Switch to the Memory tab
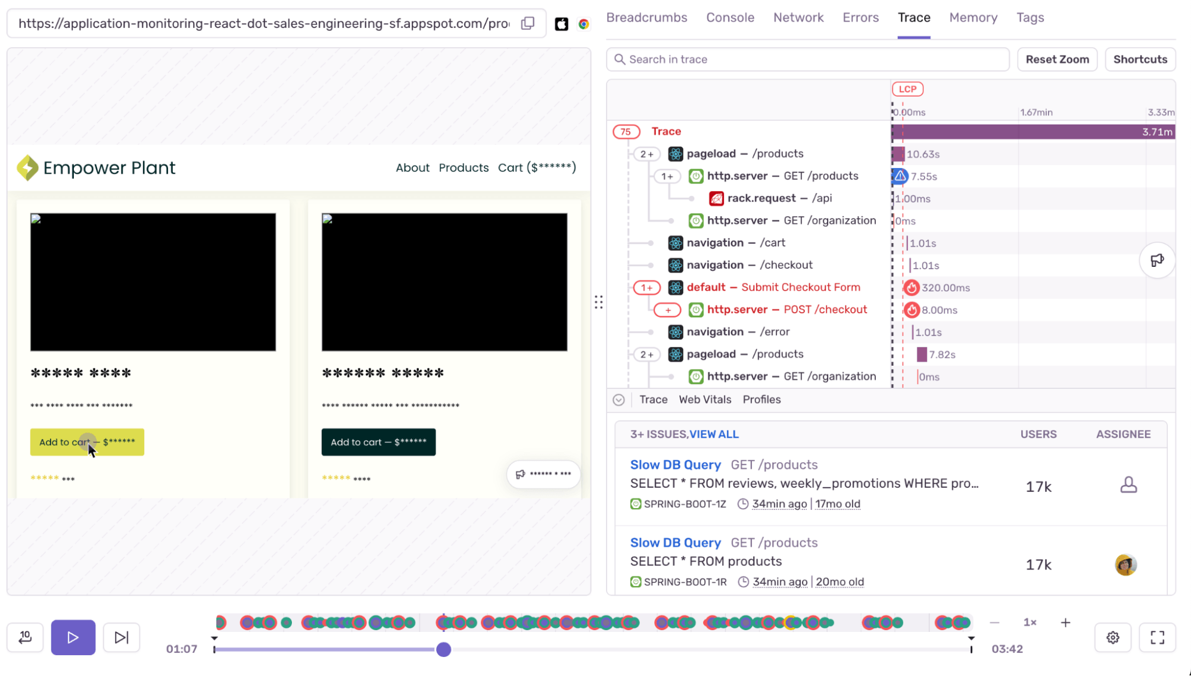 973,17
